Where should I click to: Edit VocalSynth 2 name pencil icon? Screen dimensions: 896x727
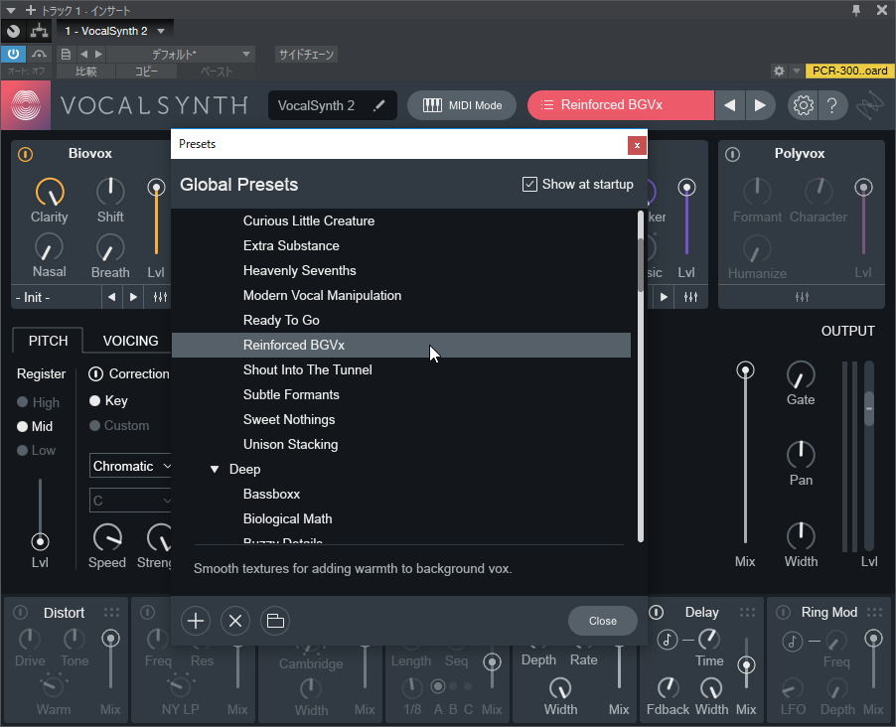tap(378, 105)
